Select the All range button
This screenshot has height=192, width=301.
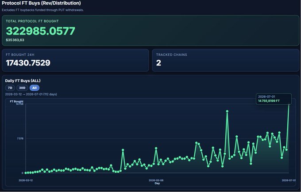(35, 88)
